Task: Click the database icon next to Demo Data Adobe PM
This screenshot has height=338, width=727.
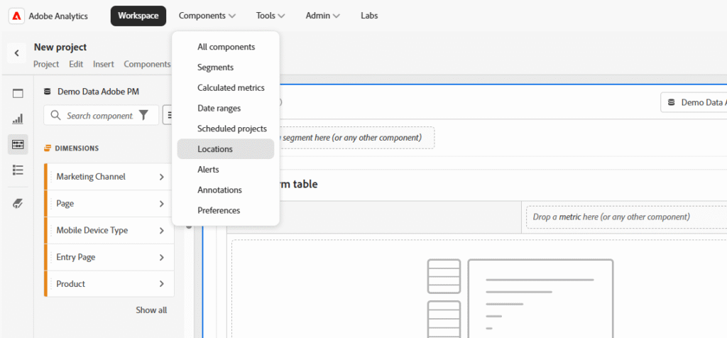Action: (48, 92)
